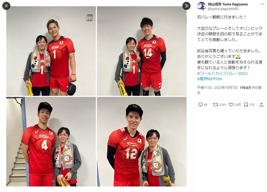
Task: Open the @yuma_kagiyama05 handle link
Action: 223,9
